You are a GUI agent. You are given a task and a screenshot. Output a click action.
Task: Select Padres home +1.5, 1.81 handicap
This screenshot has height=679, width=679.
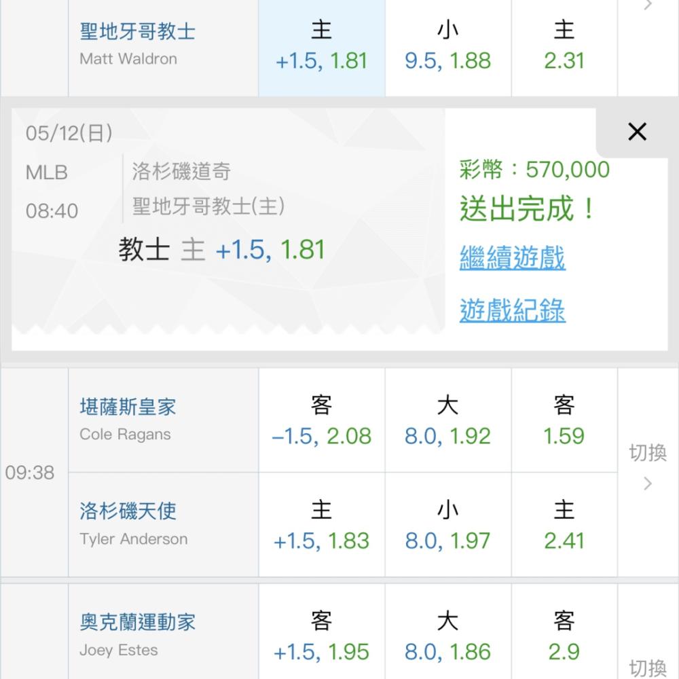[x=321, y=48]
